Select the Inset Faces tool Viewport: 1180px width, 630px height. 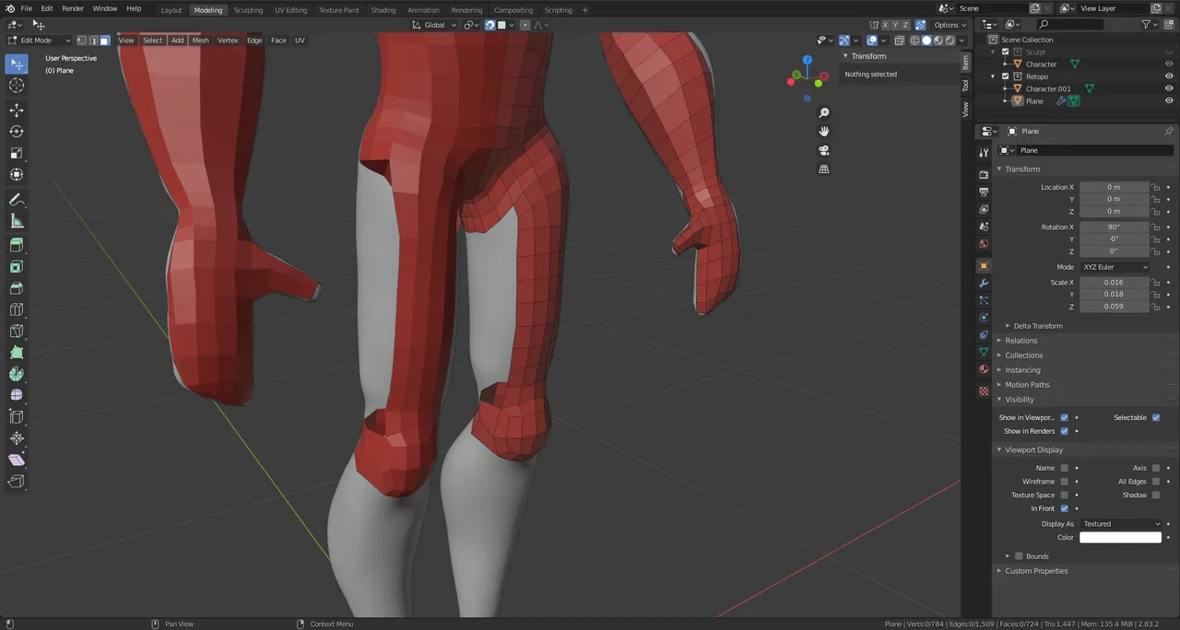[17, 267]
